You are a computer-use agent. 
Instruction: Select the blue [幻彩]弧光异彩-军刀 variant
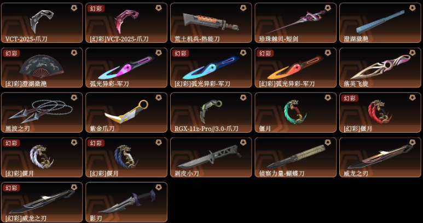point(211,68)
